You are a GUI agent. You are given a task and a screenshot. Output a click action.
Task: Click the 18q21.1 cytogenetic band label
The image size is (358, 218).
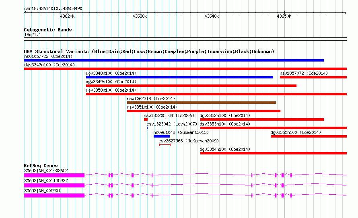(x=33, y=35)
